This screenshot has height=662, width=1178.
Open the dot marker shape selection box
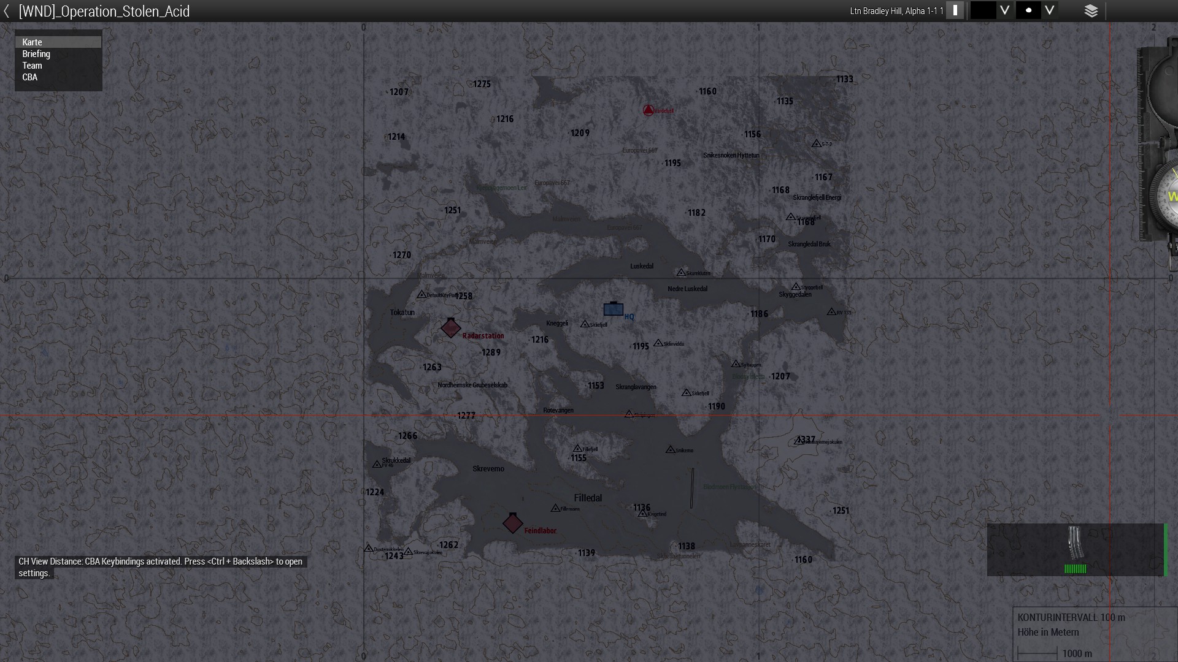[1028, 10]
